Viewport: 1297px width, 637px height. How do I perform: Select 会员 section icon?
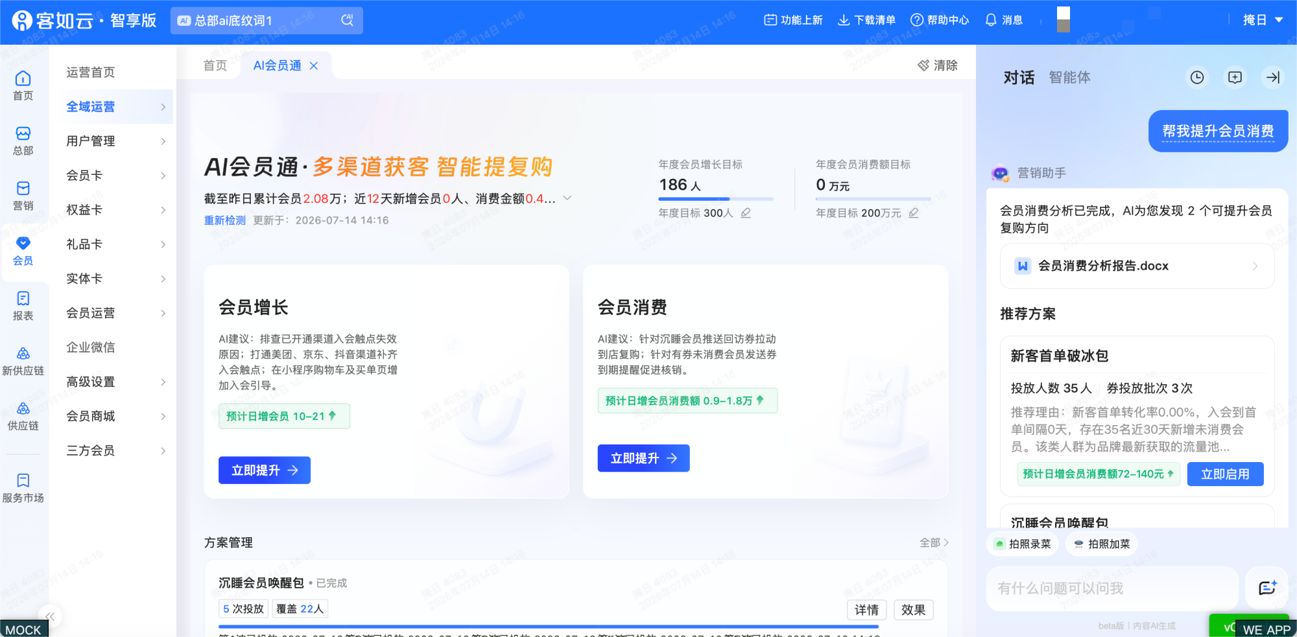click(x=23, y=251)
